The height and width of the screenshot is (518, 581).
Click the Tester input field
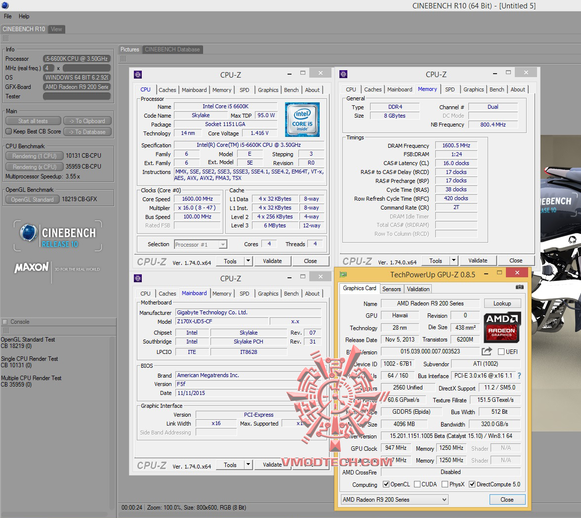(77, 96)
